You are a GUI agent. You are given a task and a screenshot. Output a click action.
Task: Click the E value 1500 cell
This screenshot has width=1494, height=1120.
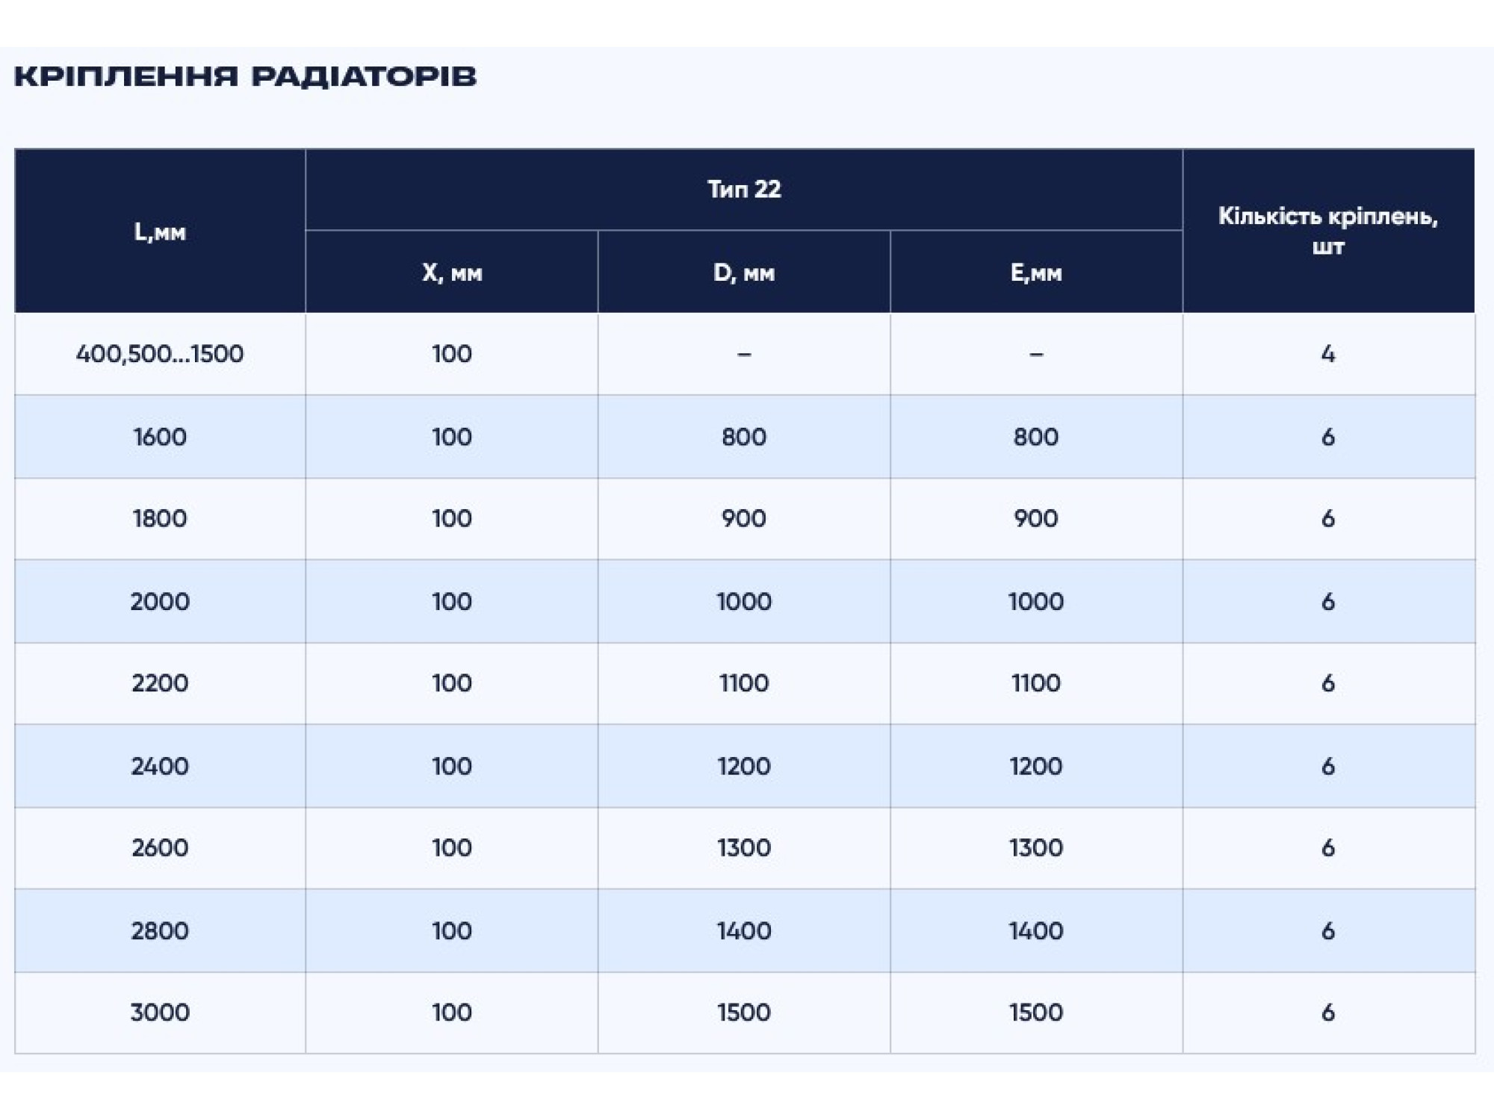point(1036,1013)
